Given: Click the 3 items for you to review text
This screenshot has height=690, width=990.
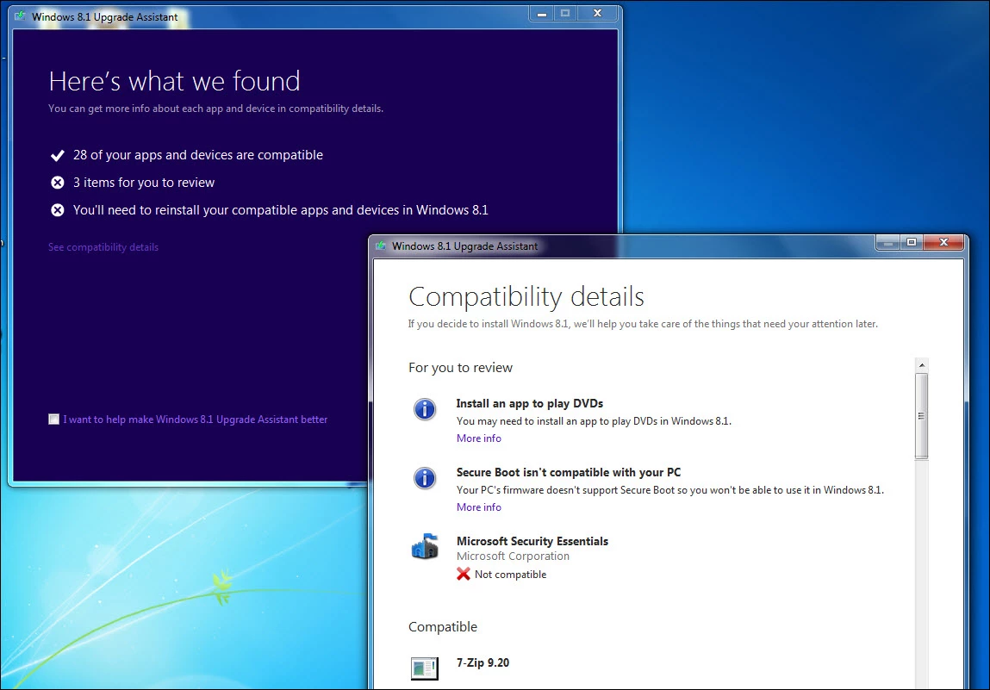Looking at the screenshot, I should coord(144,183).
